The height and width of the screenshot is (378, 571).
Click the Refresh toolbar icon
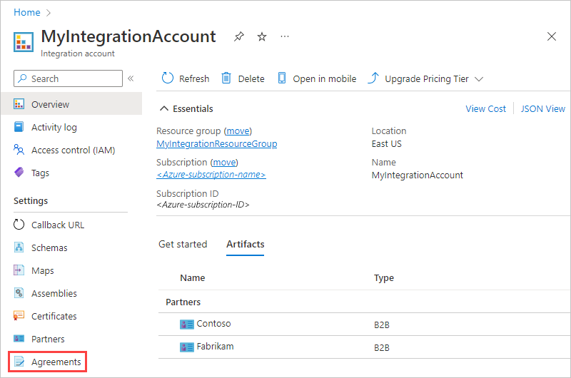(168, 78)
